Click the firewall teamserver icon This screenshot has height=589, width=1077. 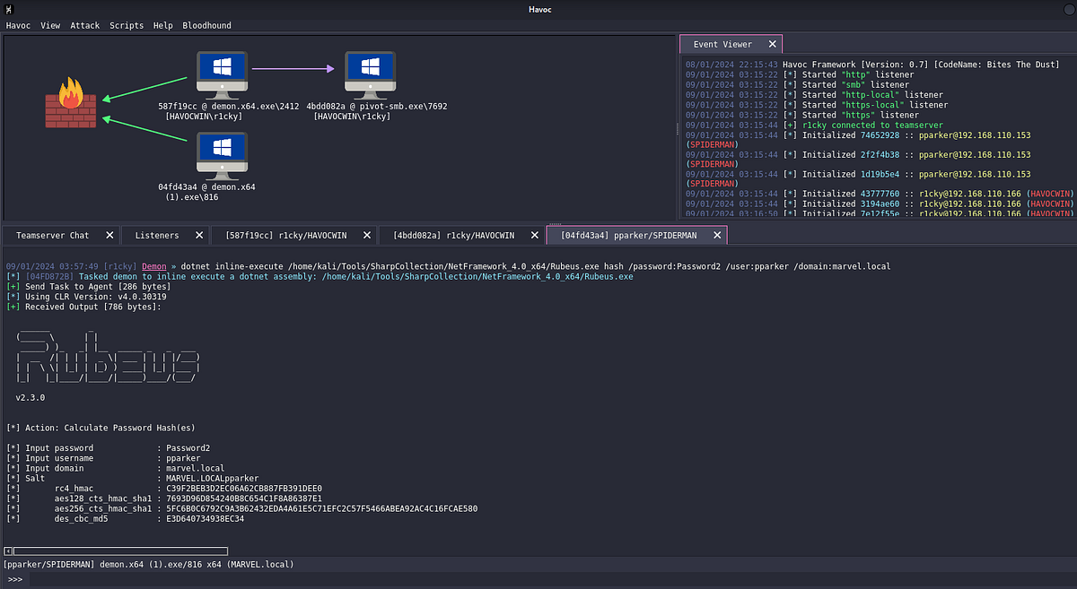coord(72,103)
